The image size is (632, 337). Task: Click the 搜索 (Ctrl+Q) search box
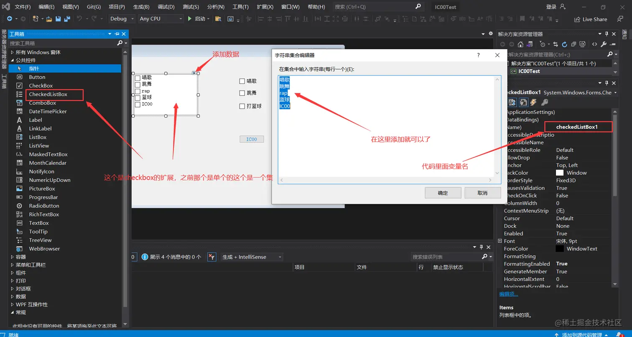(378, 7)
